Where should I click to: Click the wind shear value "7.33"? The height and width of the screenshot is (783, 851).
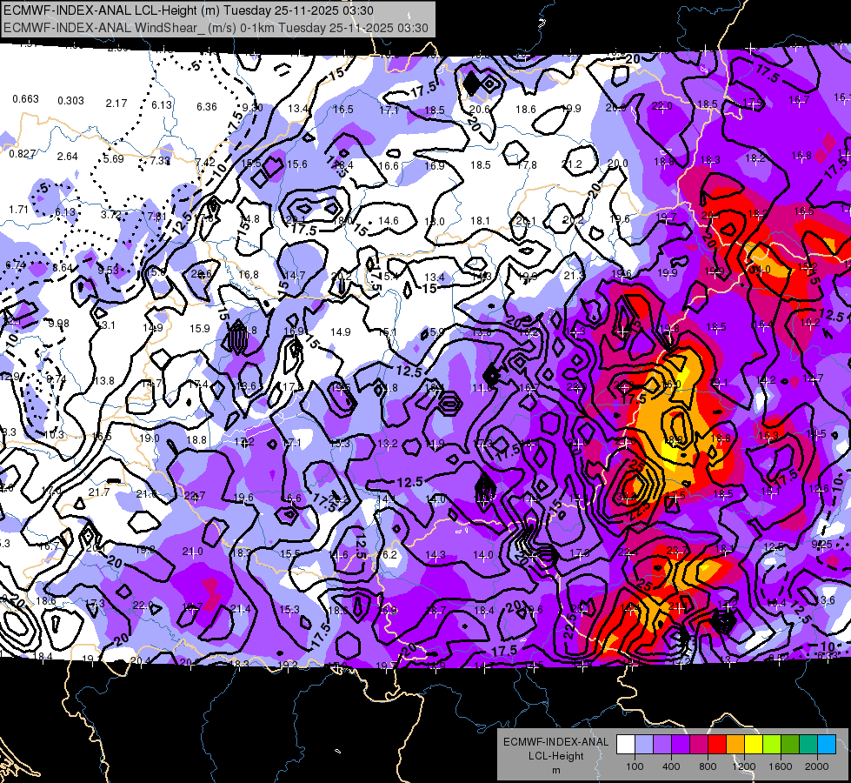160,161
